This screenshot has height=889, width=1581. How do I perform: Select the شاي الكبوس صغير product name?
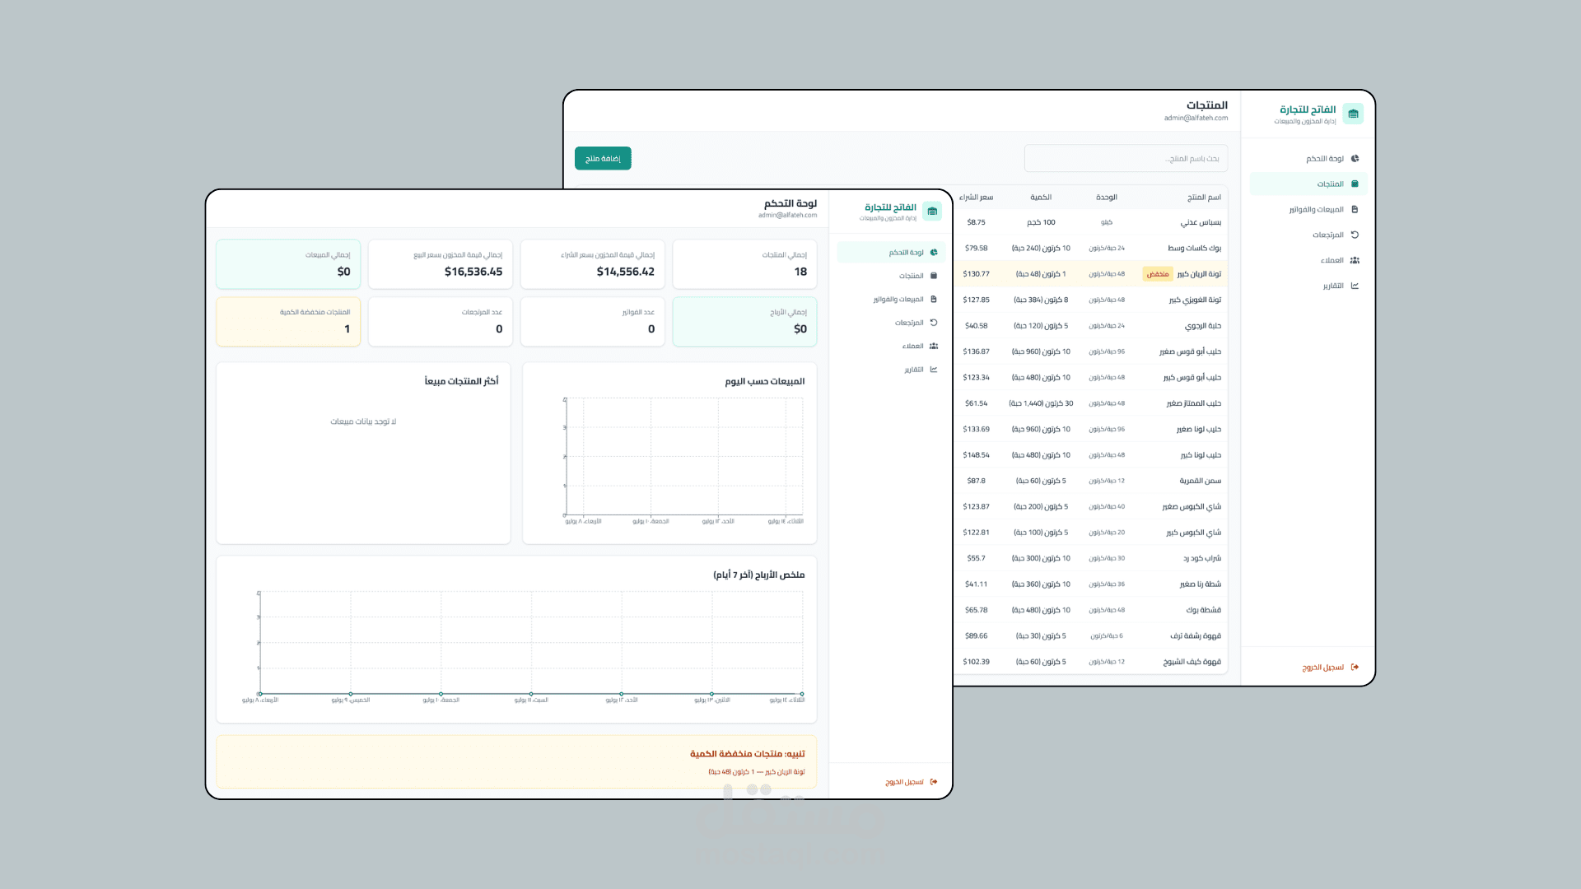pos(1192,507)
